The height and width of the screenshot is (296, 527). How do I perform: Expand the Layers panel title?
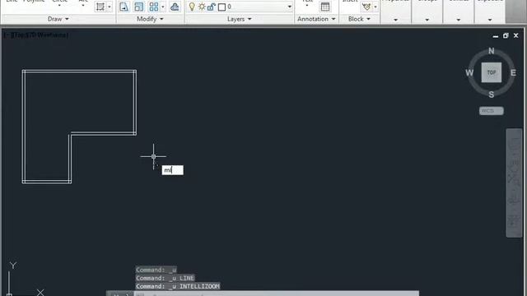[239, 19]
